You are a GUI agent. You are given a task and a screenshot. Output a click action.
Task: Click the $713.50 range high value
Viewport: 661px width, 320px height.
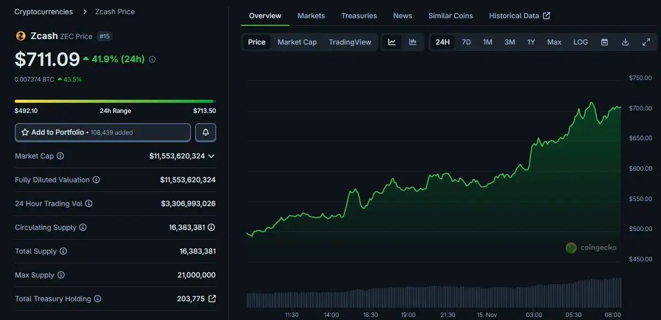click(204, 111)
